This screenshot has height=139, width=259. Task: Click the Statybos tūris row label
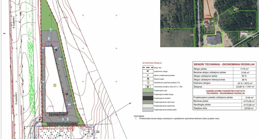point(200,108)
